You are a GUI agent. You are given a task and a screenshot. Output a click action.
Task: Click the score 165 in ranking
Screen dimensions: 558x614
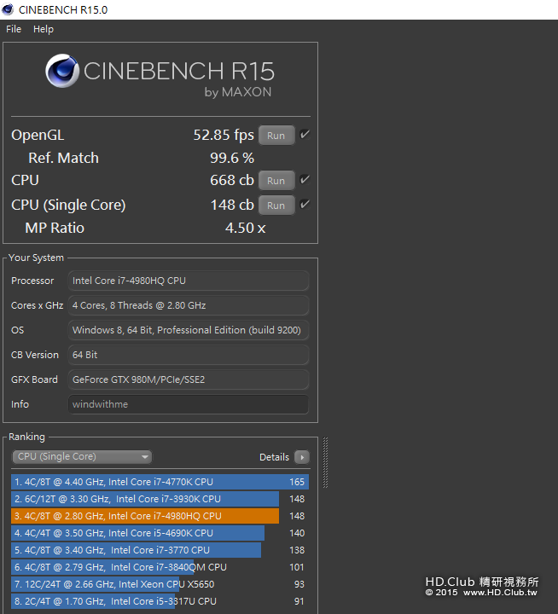pyautogui.click(x=297, y=482)
